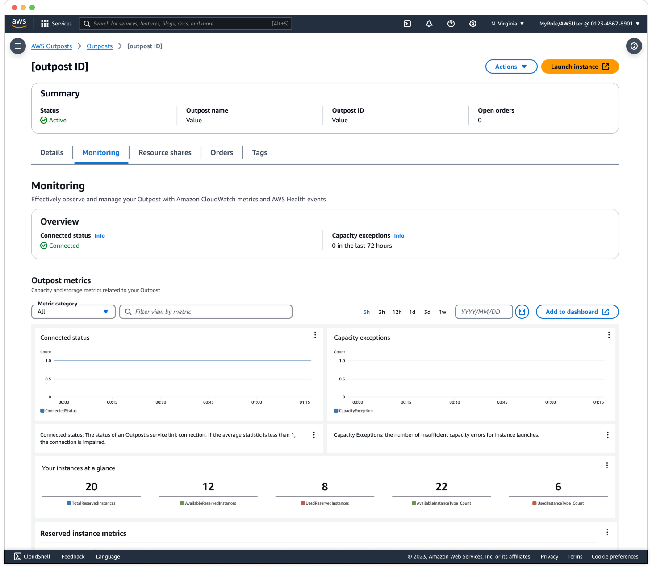This screenshot has height=568, width=652.
Task: Expand the MyRole/AWSUser account menu
Action: (x=589, y=24)
